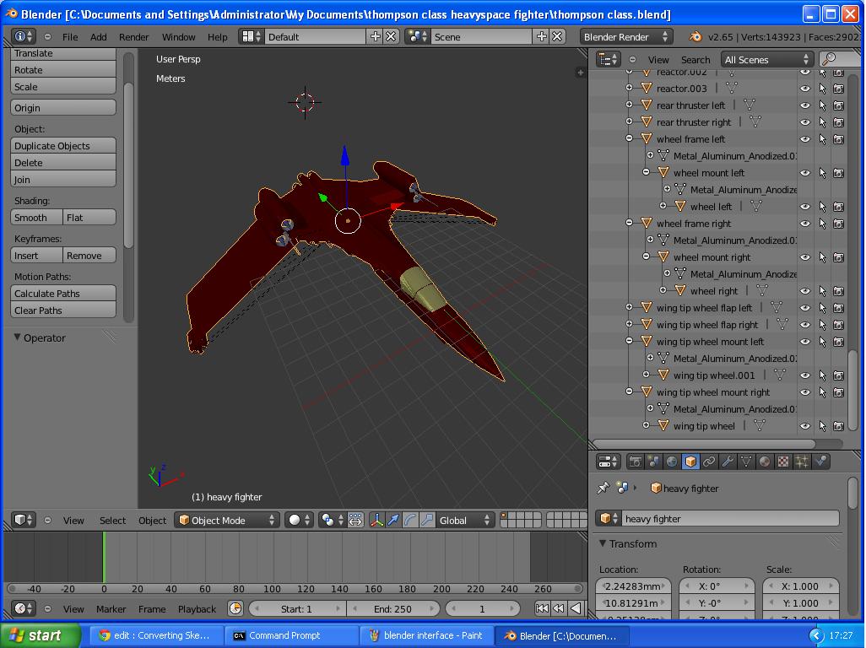Open the Render properties camera icon
The width and height of the screenshot is (866, 648).
[635, 461]
